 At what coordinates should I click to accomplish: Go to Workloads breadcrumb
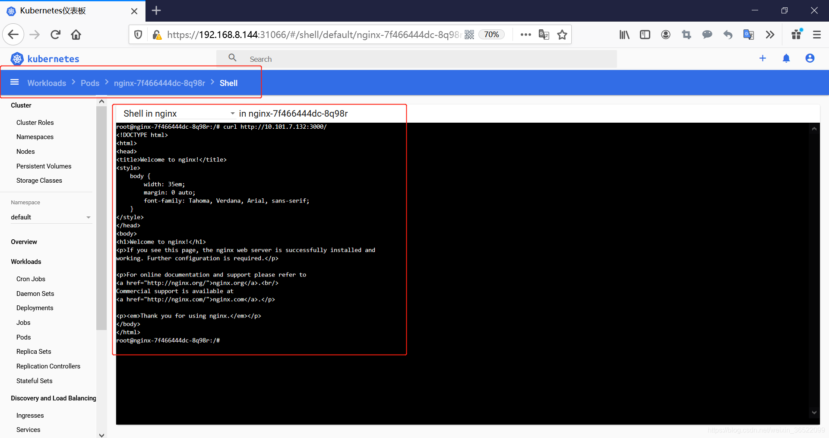coord(47,83)
